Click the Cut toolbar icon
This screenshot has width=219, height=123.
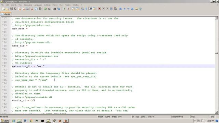32,9
